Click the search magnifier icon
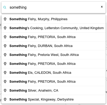This screenshot has width=107, height=105. 5,7
